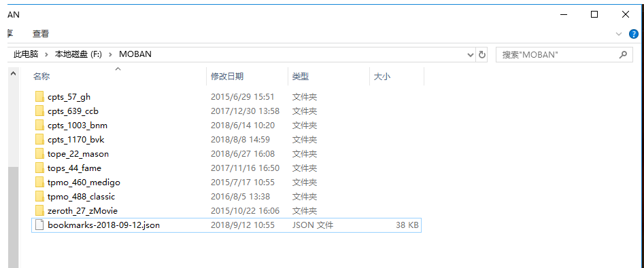Open the blue help question mark
The height and width of the screenshot is (268, 644).
pos(634,34)
